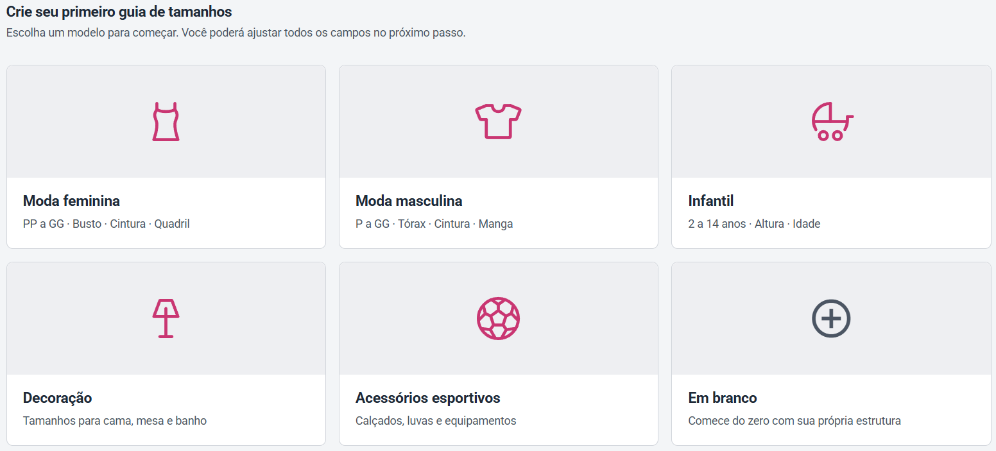Click 'P a GG · Tórax · Cintura · Manga' description
Image resolution: width=996 pixels, height=451 pixels.
pyautogui.click(x=434, y=224)
